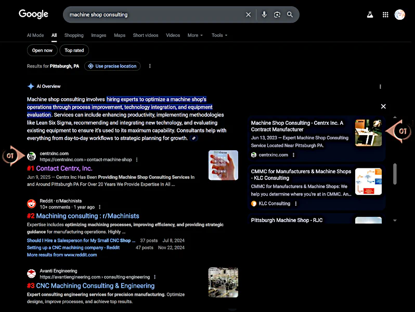Click the voice search microphone icon
This screenshot has height=312, width=415.
pos(264,15)
